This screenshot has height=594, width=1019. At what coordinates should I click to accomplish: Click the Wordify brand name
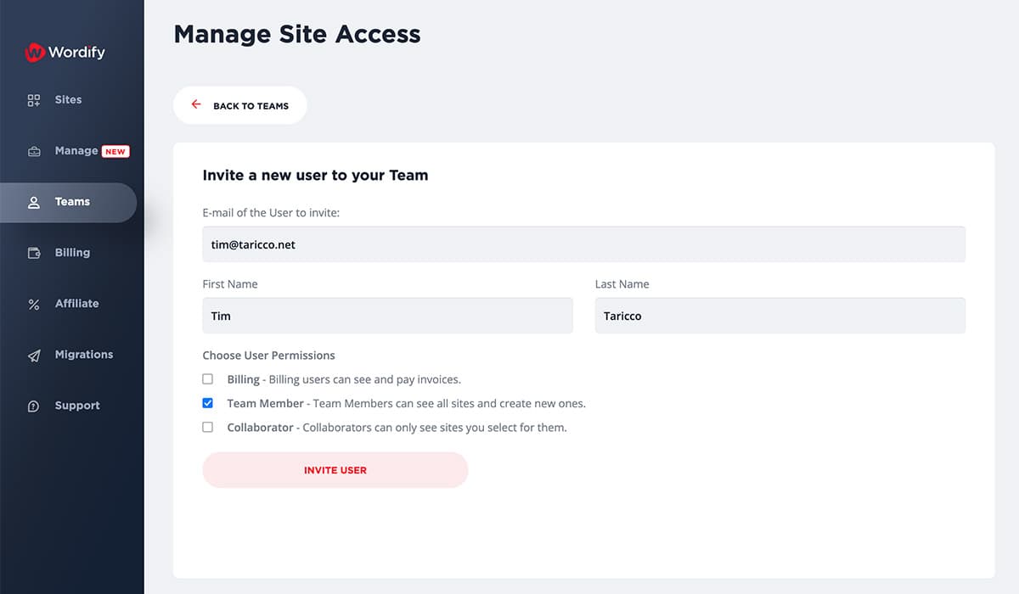tap(76, 52)
